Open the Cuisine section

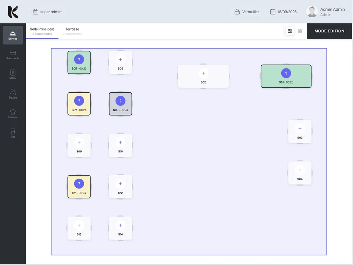tap(13, 114)
